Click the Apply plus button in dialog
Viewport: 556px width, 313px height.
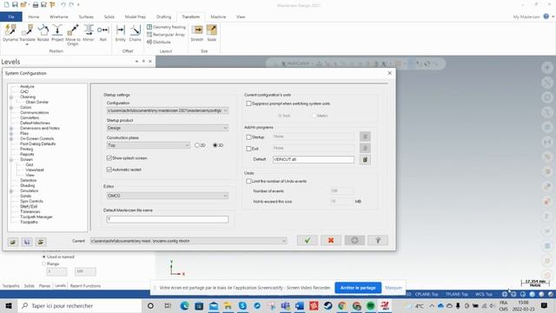pyautogui.click(x=354, y=240)
